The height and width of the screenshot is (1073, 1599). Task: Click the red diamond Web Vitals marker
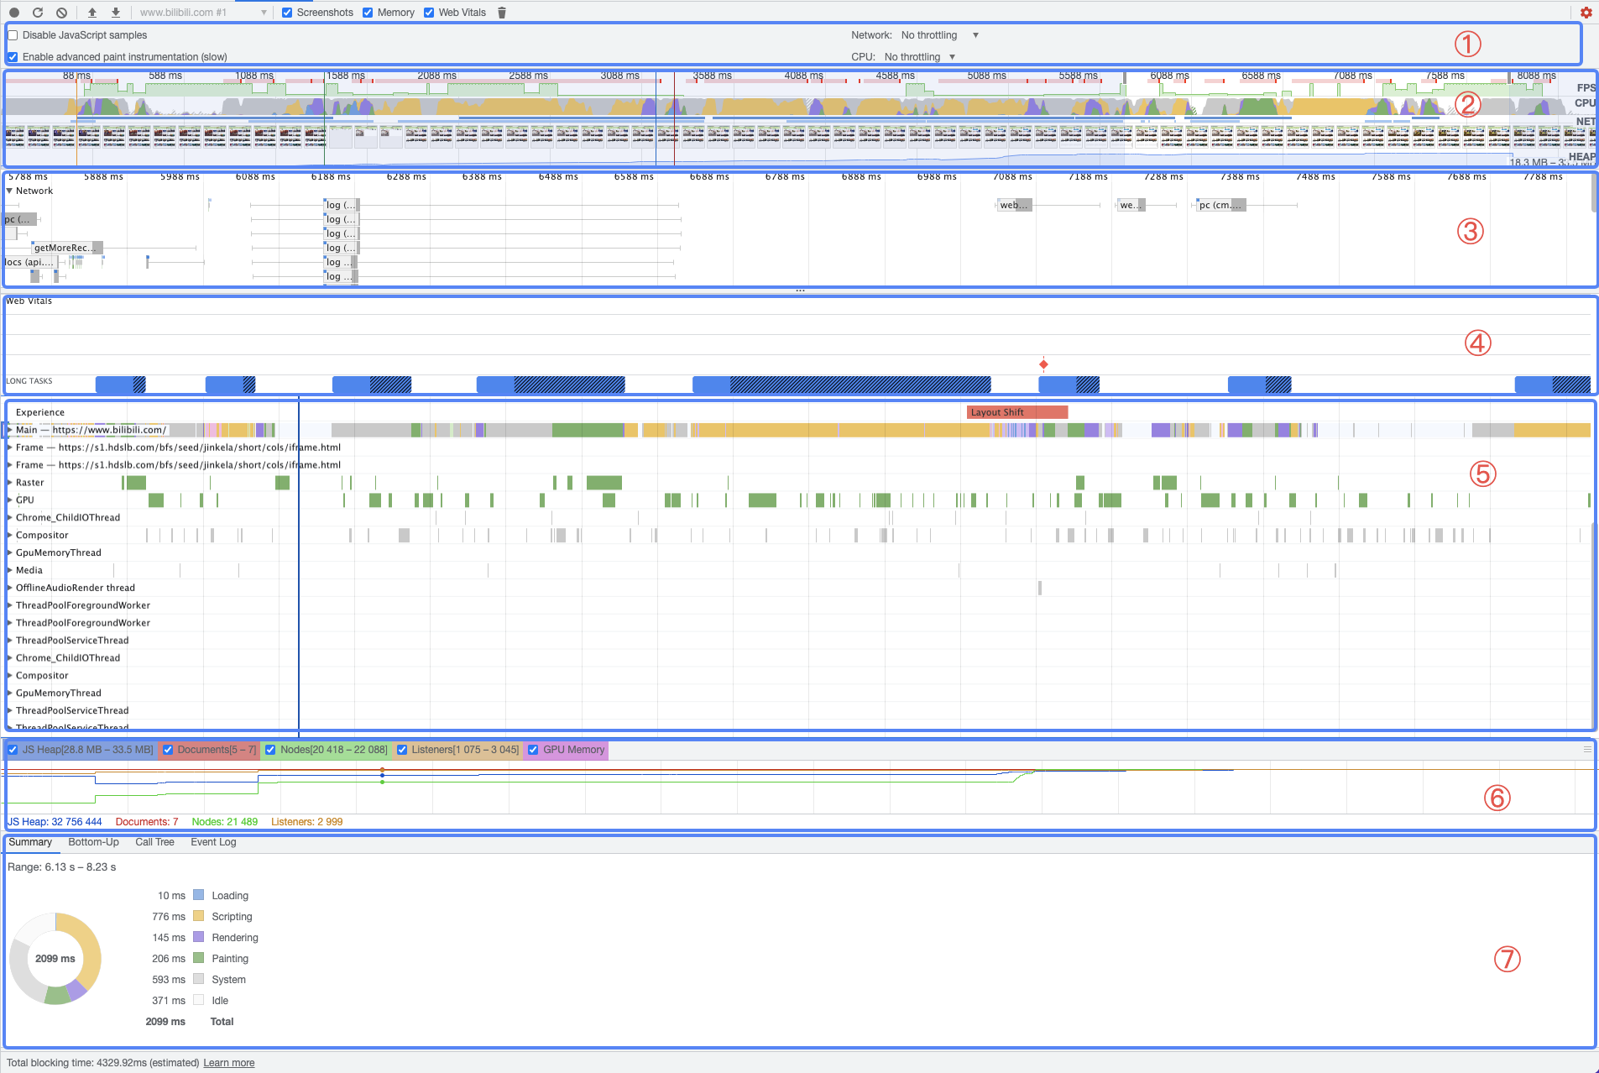click(1043, 364)
